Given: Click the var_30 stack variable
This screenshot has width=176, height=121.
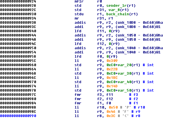Looking at the screenshot, I should click(124, 74).
